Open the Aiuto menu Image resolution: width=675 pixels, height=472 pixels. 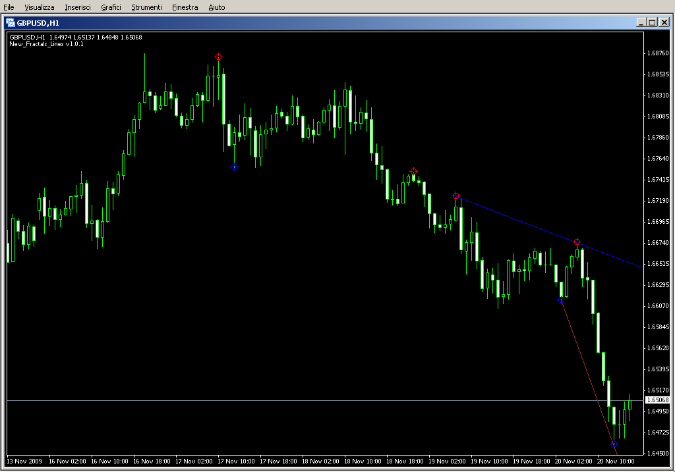coord(216,7)
